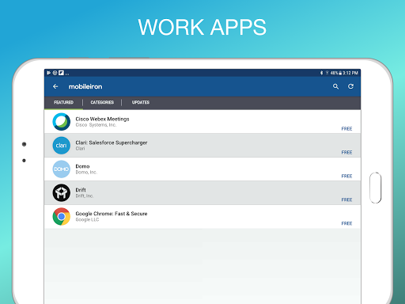Tap FREE for Cisco Webex Meetings
The image size is (405, 304).
pos(346,129)
